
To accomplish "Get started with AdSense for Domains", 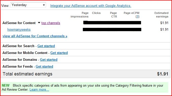I will tap(49, 60).
